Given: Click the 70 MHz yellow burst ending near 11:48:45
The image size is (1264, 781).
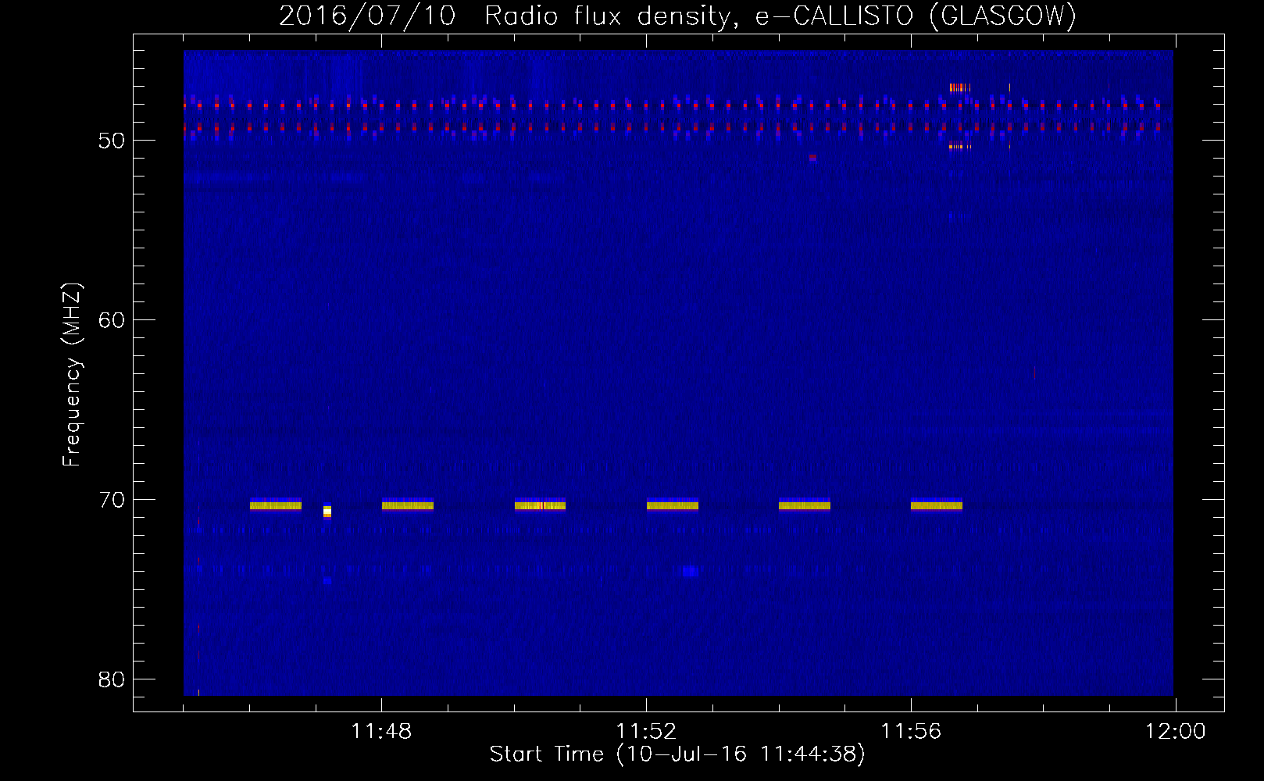Looking at the screenshot, I should [x=408, y=505].
